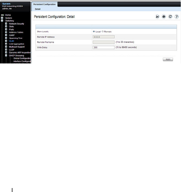Select the Multicast Support item

click(x=17, y=47)
